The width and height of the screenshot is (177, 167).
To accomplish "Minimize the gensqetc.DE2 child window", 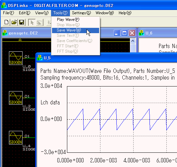I will 117,33.
